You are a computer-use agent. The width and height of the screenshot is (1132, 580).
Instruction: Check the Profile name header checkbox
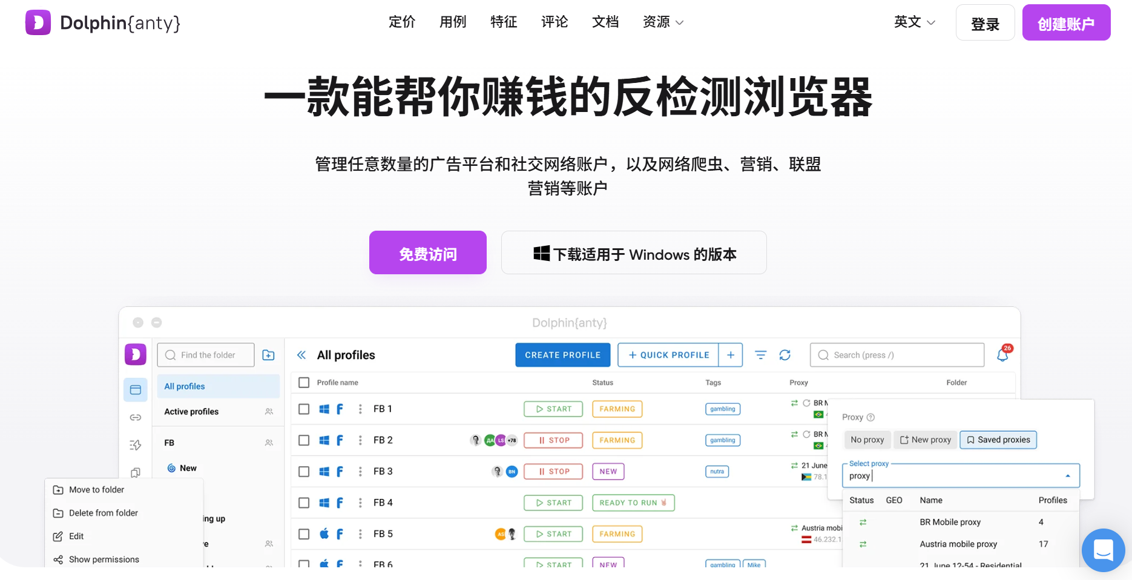[304, 382]
